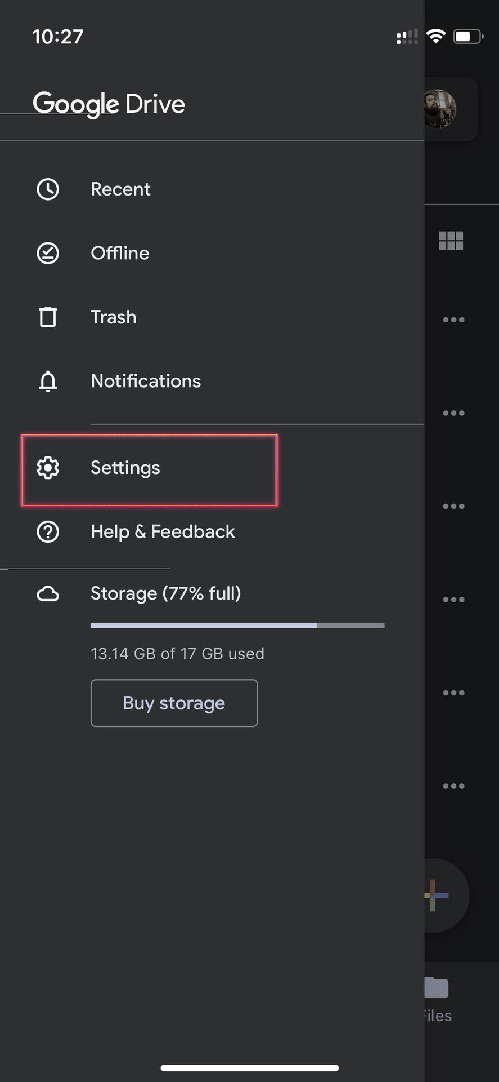
Task: Open the Recent menu item
Action: [x=120, y=189]
